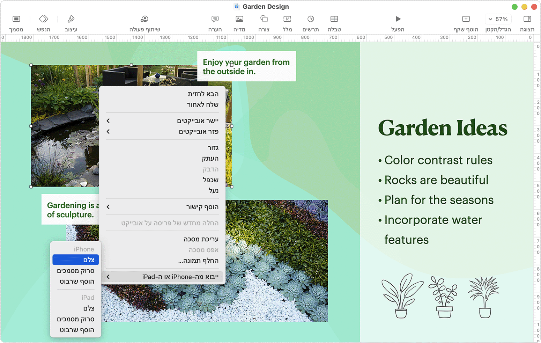Select סרוק מסמכים under iPhone heading
The width and height of the screenshot is (541, 343).
click(x=76, y=271)
